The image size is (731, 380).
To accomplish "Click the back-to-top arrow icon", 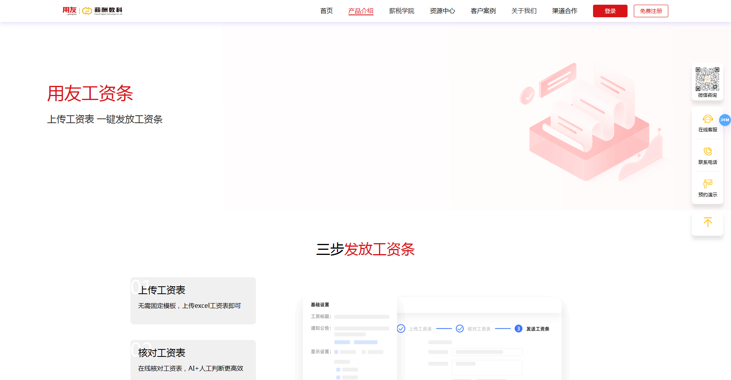I will click(x=707, y=223).
